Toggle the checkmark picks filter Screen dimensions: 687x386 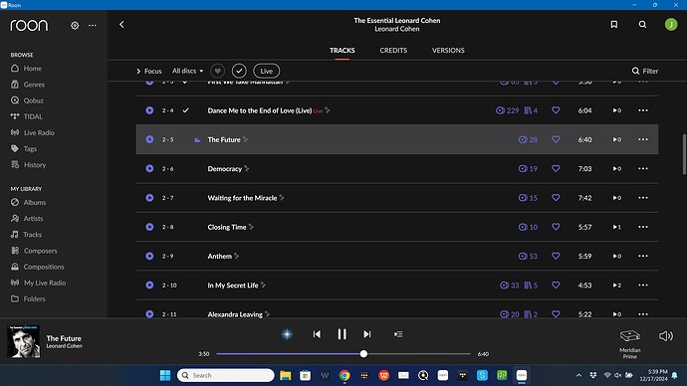239,71
